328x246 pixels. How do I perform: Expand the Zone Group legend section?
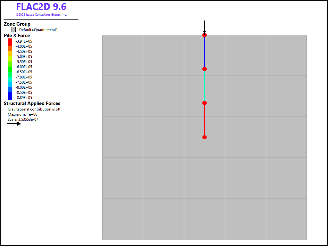pyautogui.click(x=17, y=24)
